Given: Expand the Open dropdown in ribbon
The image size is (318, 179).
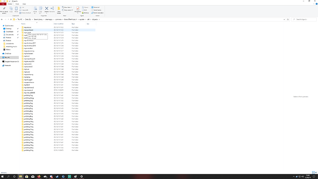Looking at the screenshot, I should [85, 7].
